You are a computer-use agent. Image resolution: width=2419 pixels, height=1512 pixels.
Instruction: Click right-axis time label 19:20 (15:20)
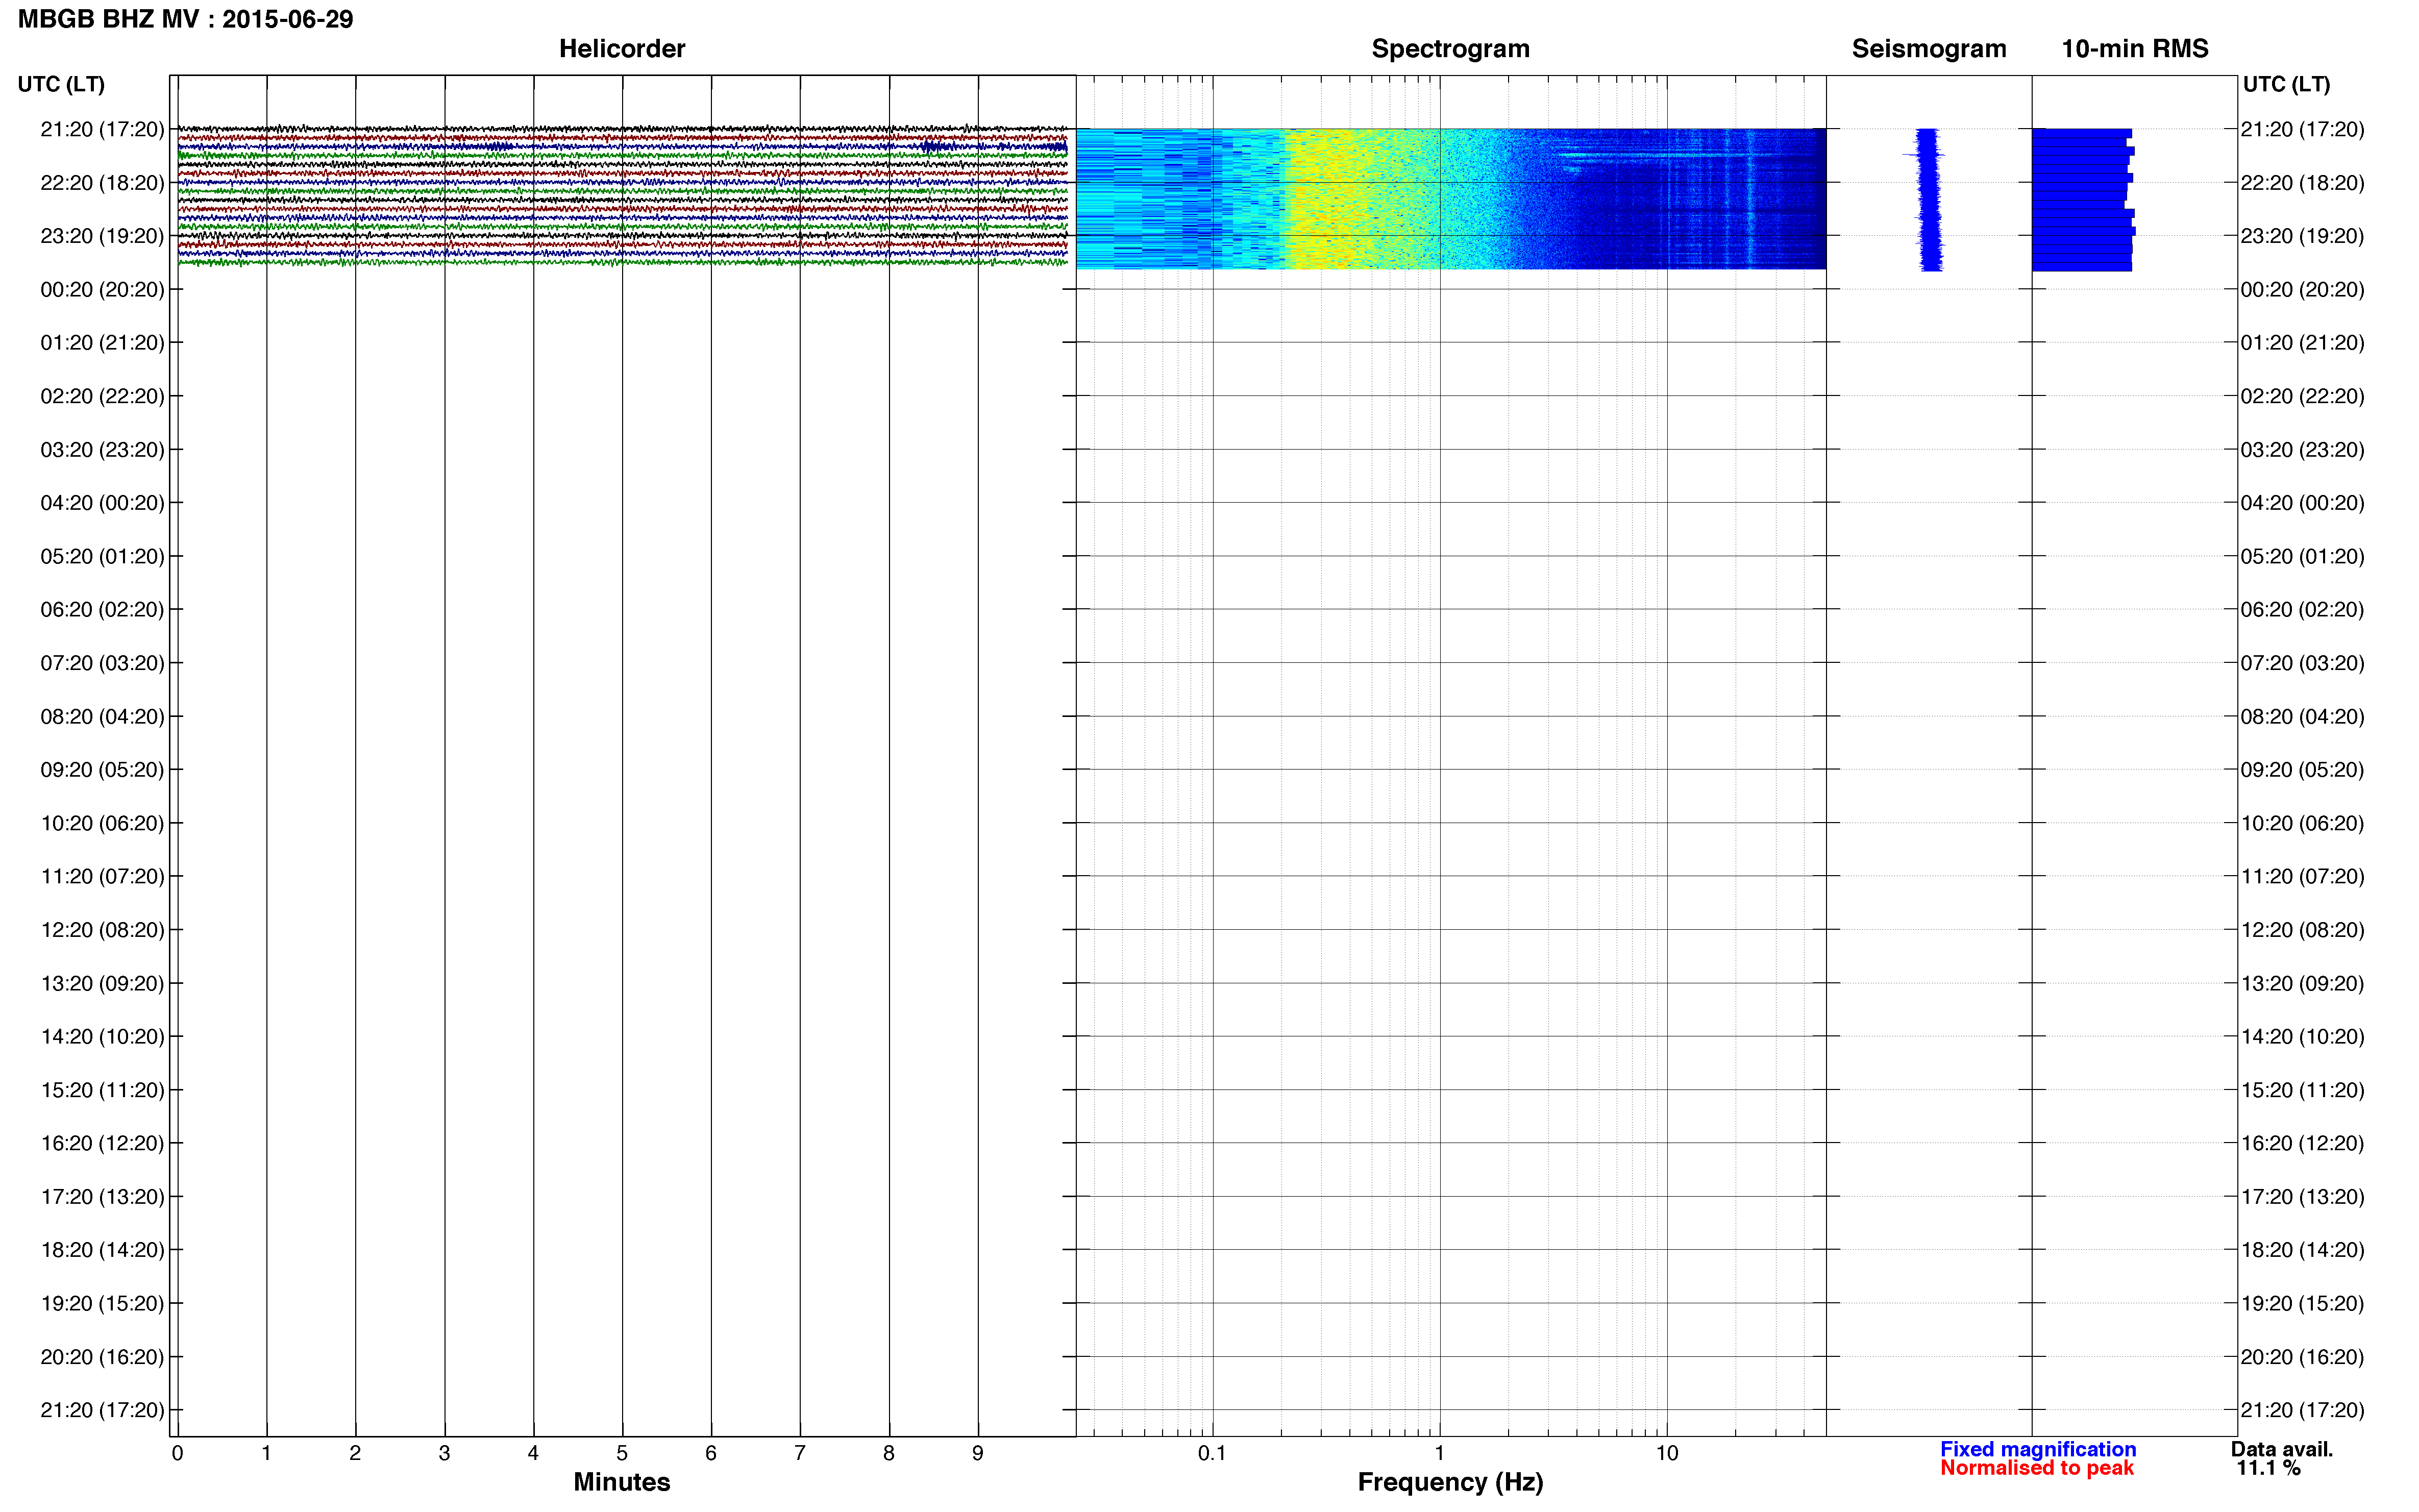2302,1303
